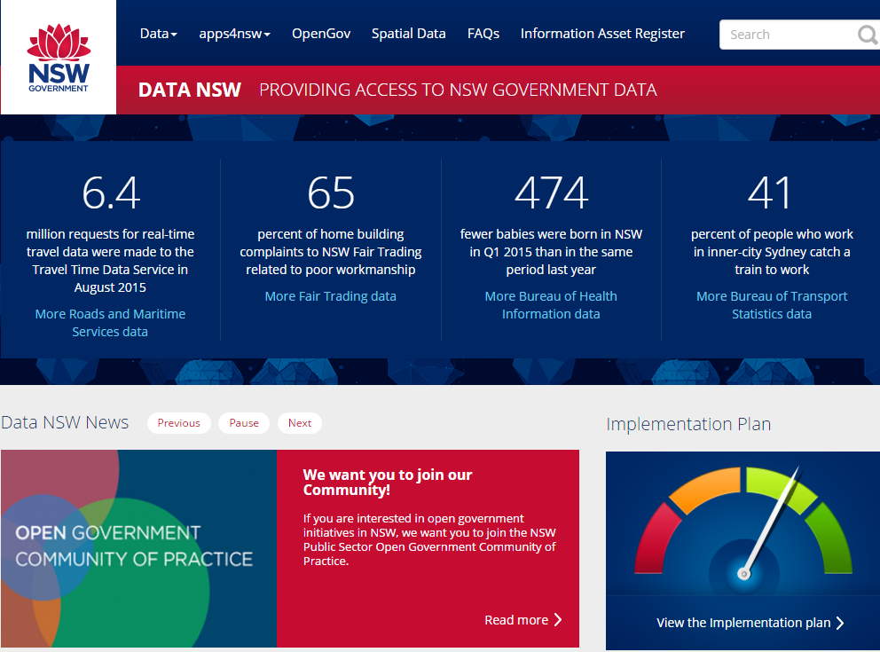Open Information Asset Register
The image size is (880, 652).
pos(602,34)
